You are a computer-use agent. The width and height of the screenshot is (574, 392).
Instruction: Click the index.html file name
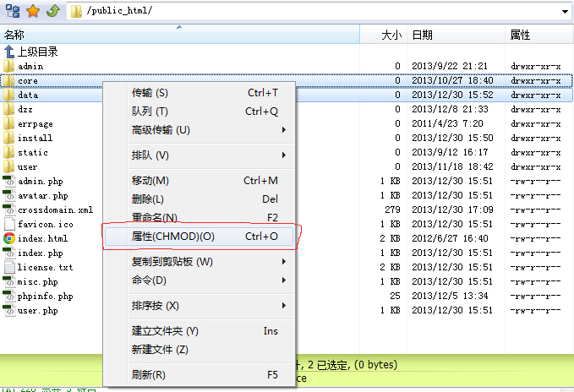(x=43, y=239)
